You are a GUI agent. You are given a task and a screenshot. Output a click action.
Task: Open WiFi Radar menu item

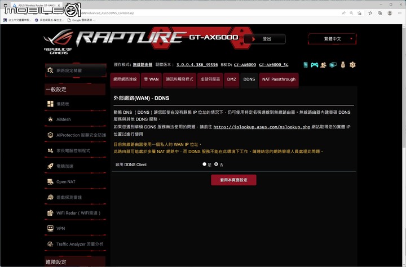pos(76,213)
